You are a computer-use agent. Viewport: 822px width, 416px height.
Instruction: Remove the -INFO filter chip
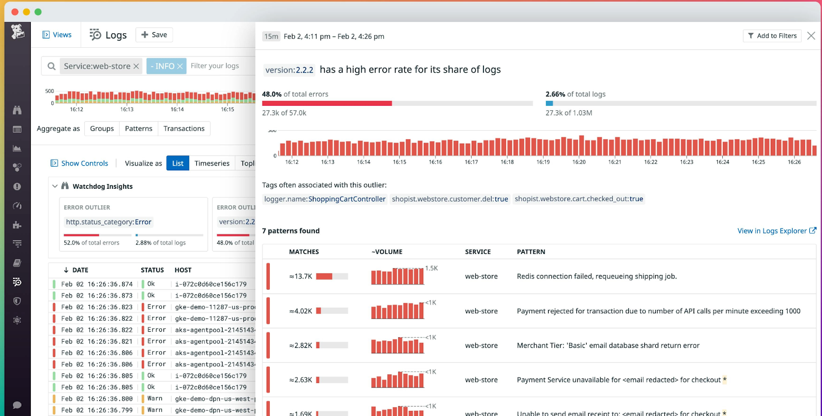pos(180,66)
